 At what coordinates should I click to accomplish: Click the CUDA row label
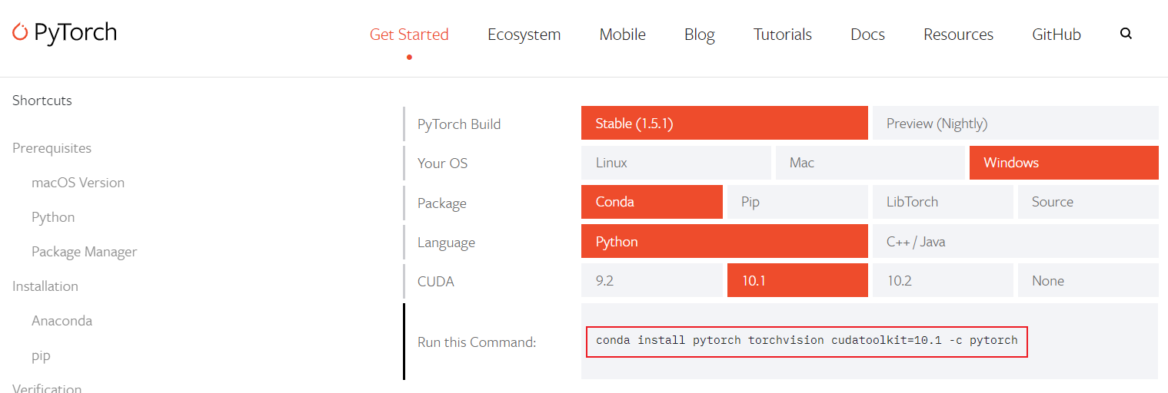436,282
